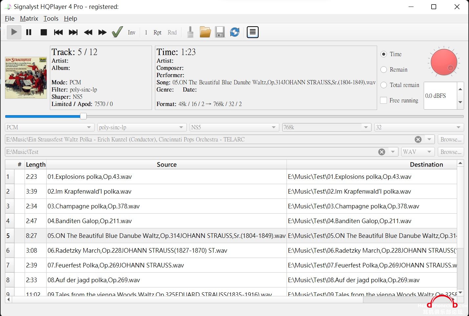The image size is (469, 316).
Task: Open the poly-sinc-lp filter dropdown
Action: click(x=142, y=127)
